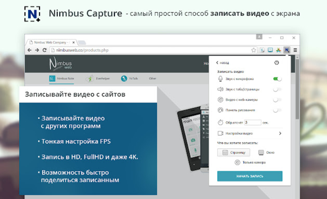Click the browser back arrow
This screenshot has width=327, height=199.
tap(30, 50)
